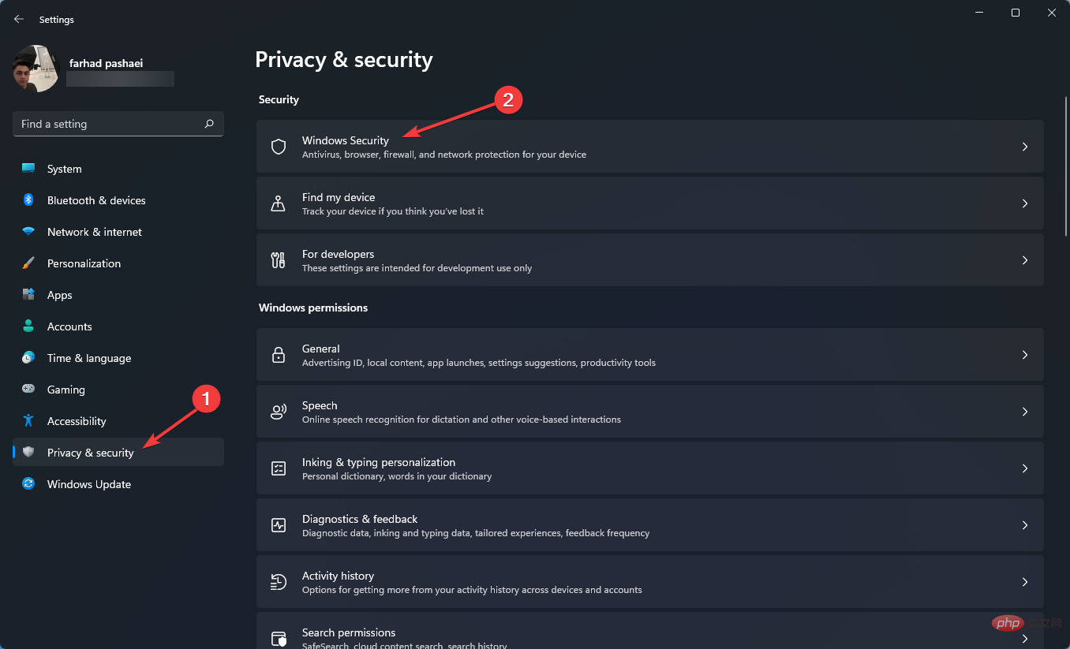
Task: Minimize the Settings window
Action: pyautogui.click(x=979, y=13)
